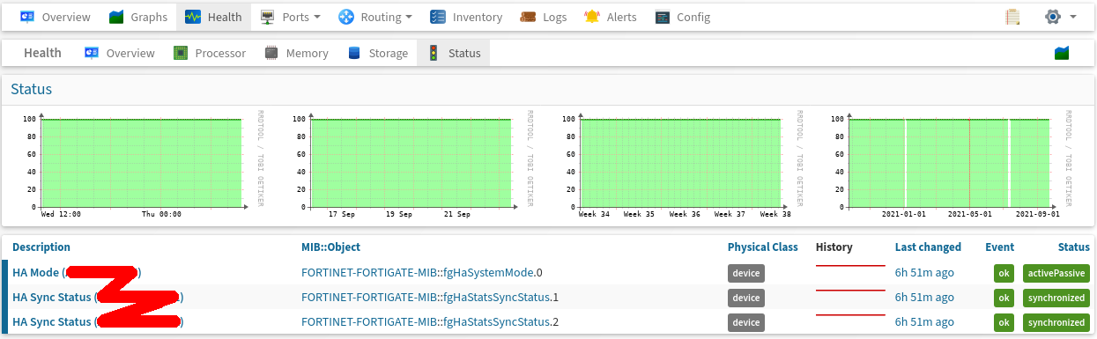Sort by Event column header
Viewport: 1097px width, 339px height.
(999, 247)
